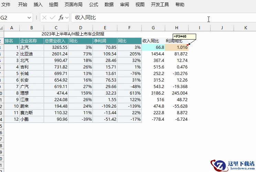Switch to the 页面布局 tab
256x172 pixels.
pos(74,4)
